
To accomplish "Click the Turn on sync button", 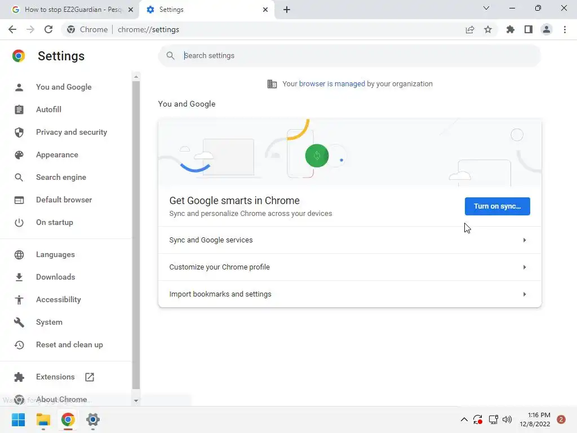I will pos(497,206).
